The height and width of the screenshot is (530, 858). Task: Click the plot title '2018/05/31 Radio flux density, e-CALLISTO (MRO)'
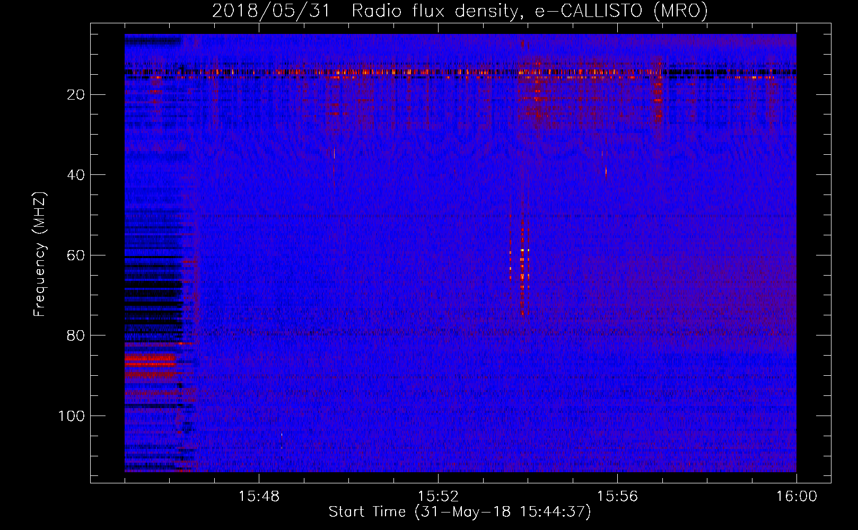460,11
